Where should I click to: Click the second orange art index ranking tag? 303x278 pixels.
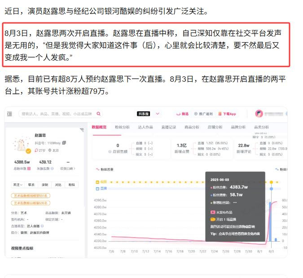(31, 203)
